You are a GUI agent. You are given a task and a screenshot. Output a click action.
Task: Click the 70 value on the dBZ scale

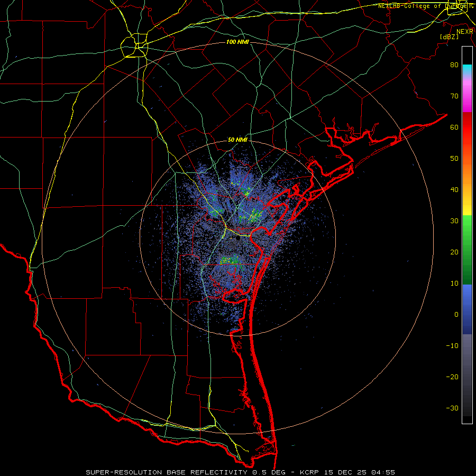(x=454, y=96)
